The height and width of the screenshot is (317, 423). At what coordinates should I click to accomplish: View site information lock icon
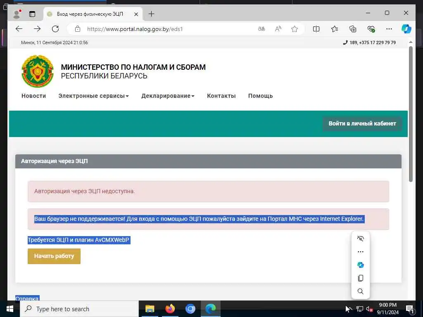78,29
